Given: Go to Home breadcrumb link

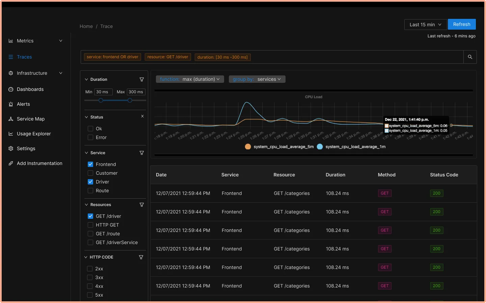Looking at the screenshot, I should [86, 26].
